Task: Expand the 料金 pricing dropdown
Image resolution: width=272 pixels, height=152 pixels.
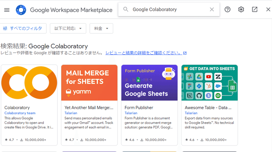Action: click(101, 29)
